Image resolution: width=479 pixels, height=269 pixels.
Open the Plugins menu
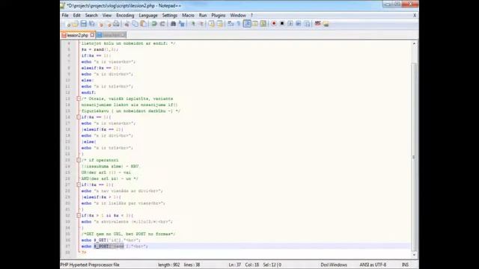[x=219, y=15]
